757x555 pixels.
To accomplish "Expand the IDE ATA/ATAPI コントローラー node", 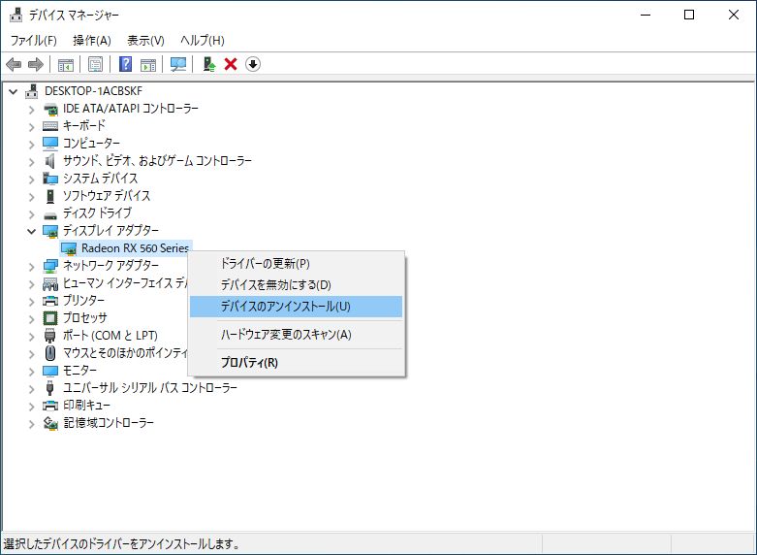I will (31, 110).
